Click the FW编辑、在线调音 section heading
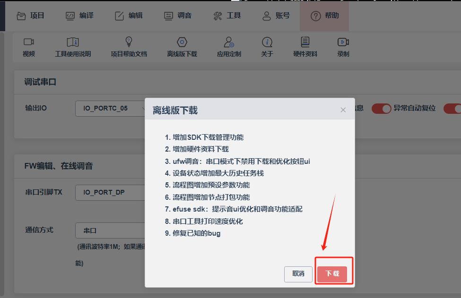 pos(59,166)
